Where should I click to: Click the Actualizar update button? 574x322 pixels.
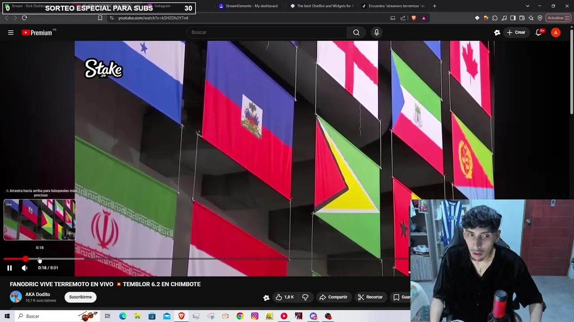(x=558, y=18)
